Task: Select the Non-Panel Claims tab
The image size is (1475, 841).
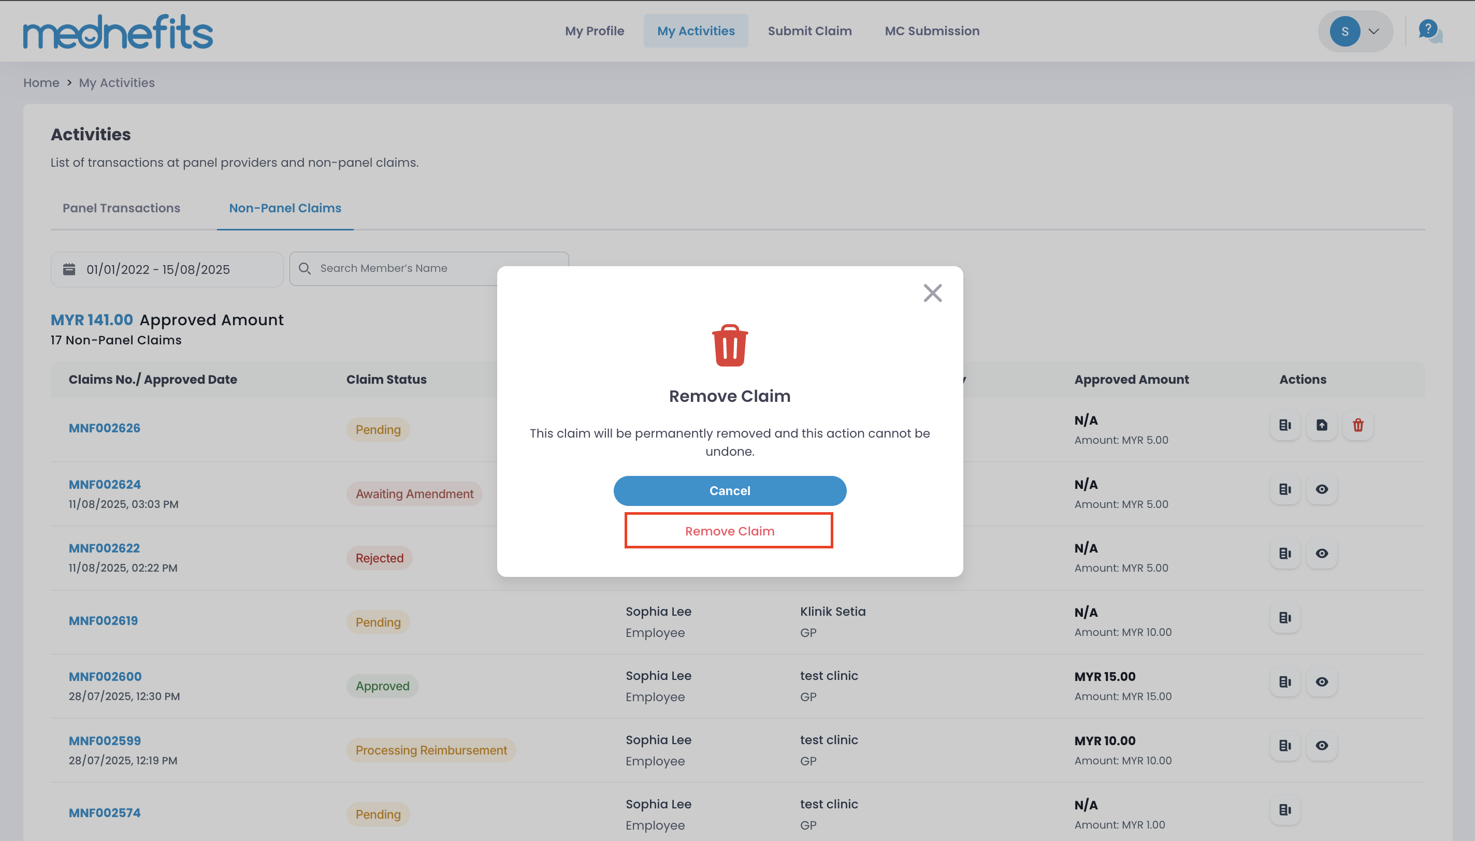Action: pyautogui.click(x=285, y=208)
